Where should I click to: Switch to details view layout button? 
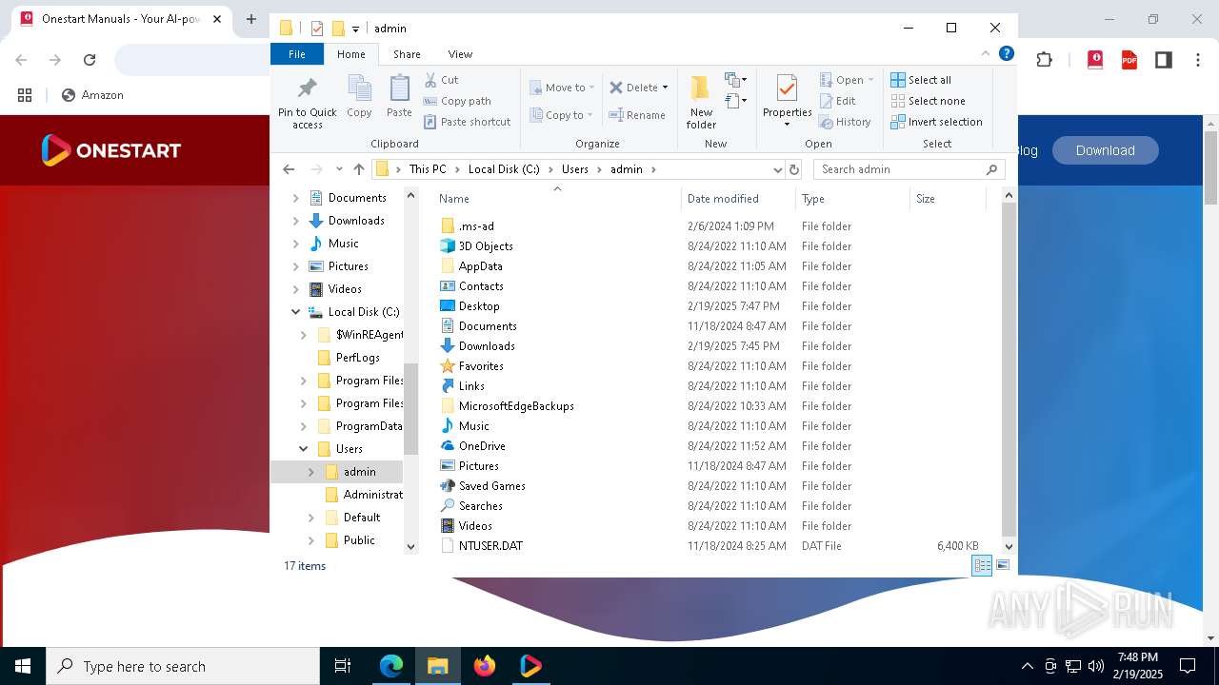pos(981,565)
